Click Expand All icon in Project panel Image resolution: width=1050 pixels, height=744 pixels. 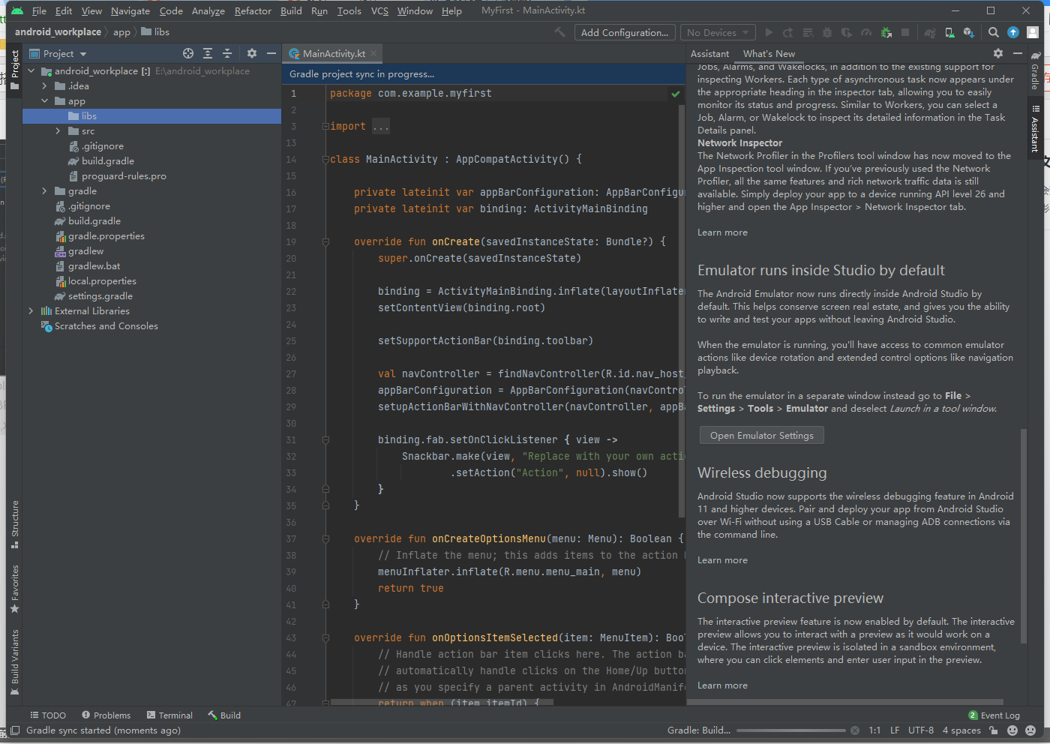pyautogui.click(x=208, y=53)
